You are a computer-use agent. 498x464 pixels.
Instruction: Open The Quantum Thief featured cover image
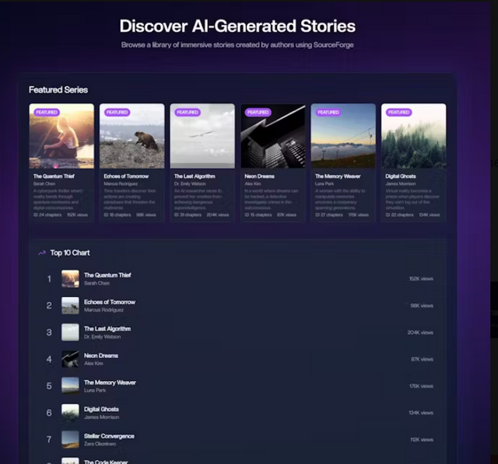click(x=61, y=136)
